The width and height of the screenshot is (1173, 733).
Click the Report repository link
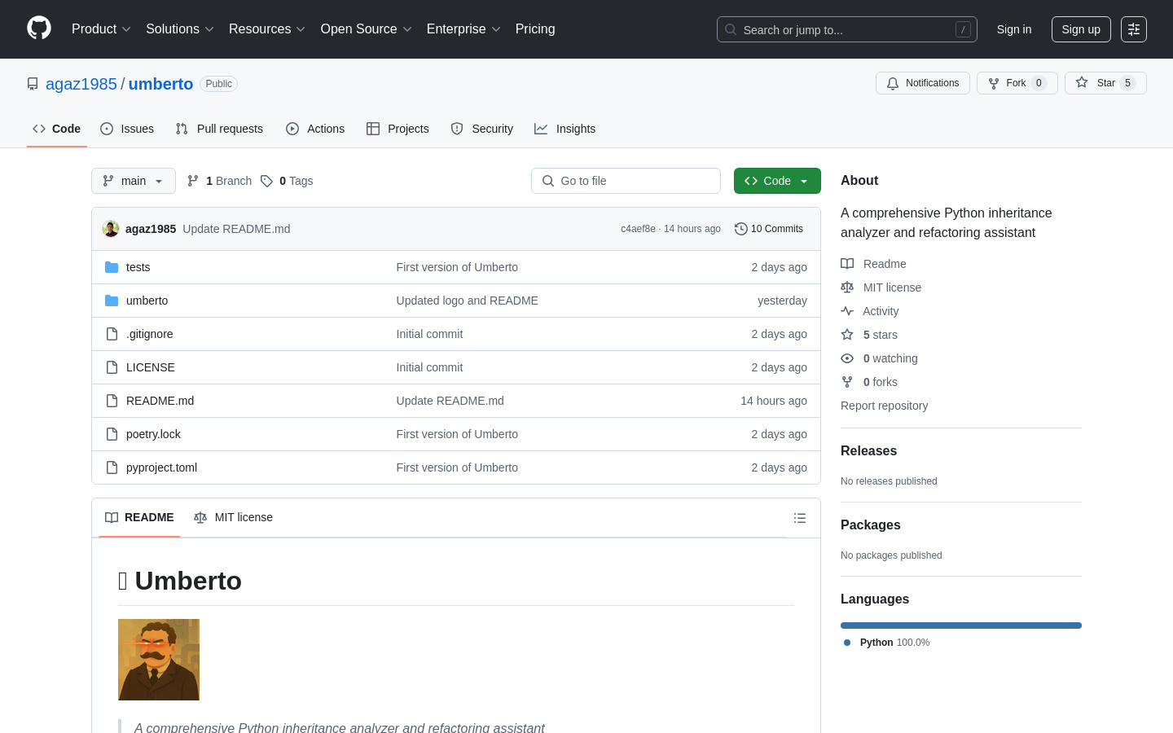click(884, 406)
